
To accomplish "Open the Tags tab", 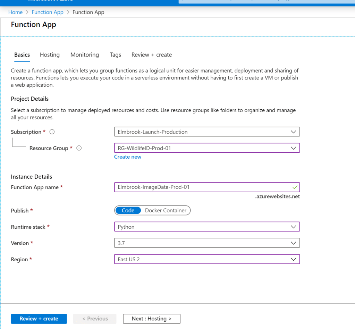I will click(x=115, y=55).
